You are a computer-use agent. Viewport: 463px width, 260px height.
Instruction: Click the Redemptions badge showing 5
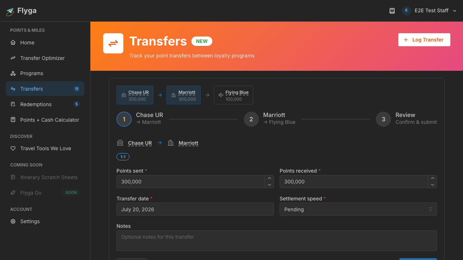point(77,104)
